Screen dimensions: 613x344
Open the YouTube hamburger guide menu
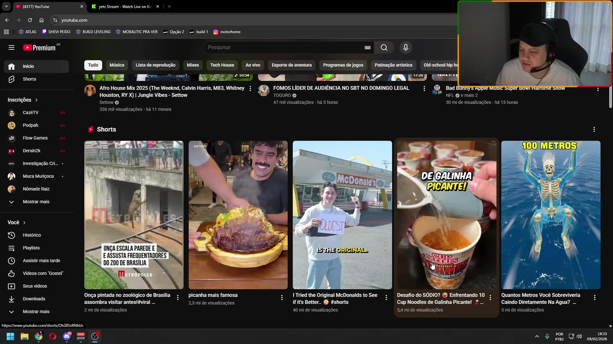pos(11,47)
